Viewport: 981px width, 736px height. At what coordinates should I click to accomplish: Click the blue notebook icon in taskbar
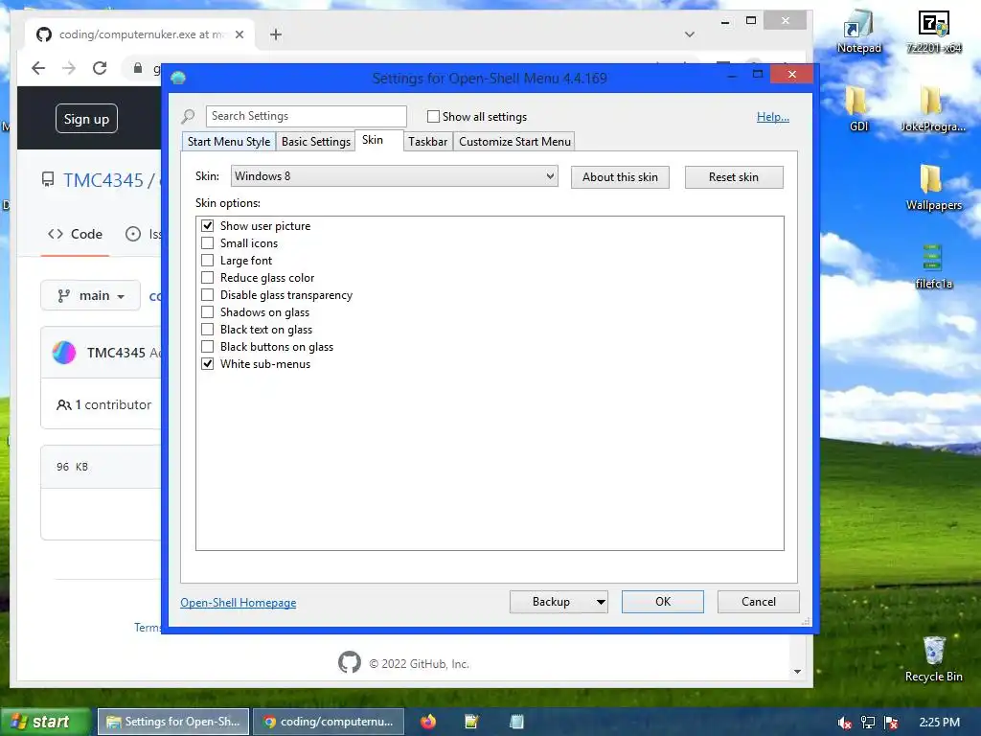pyautogui.click(x=516, y=722)
